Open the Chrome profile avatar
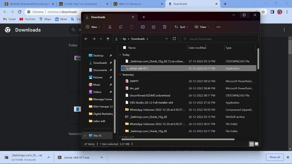 [280, 12]
